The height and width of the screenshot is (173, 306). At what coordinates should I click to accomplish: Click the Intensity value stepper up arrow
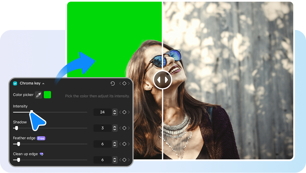click(115, 111)
